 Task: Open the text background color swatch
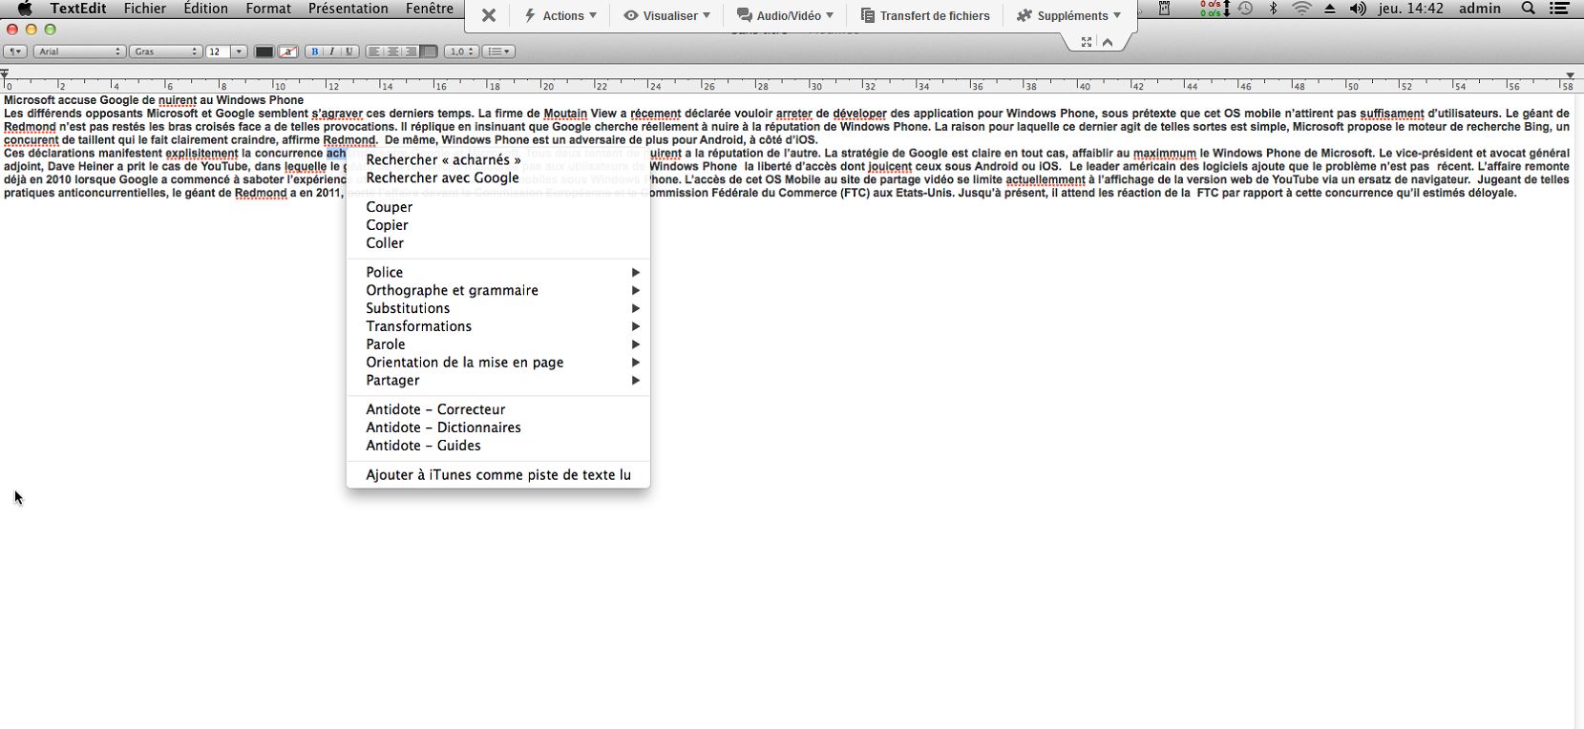coord(287,52)
